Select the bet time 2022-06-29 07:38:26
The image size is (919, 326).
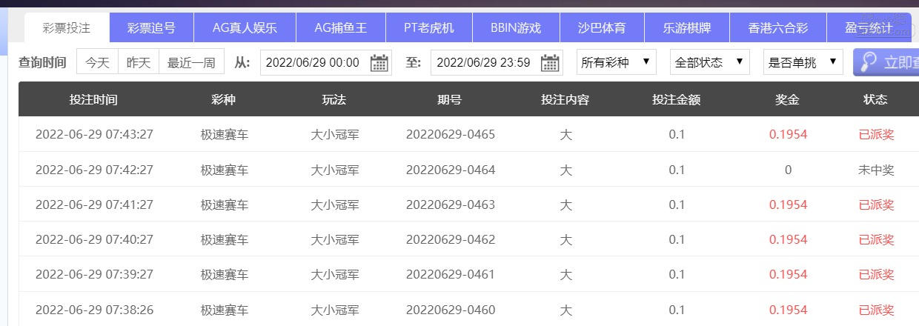94,309
